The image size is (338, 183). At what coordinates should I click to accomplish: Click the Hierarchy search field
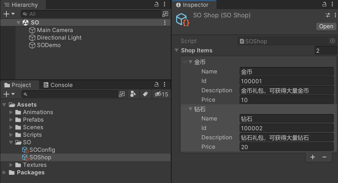pyautogui.click(x=91, y=14)
